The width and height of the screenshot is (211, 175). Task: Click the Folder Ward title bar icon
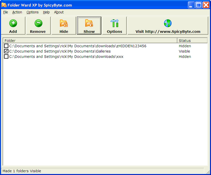point(4,5)
